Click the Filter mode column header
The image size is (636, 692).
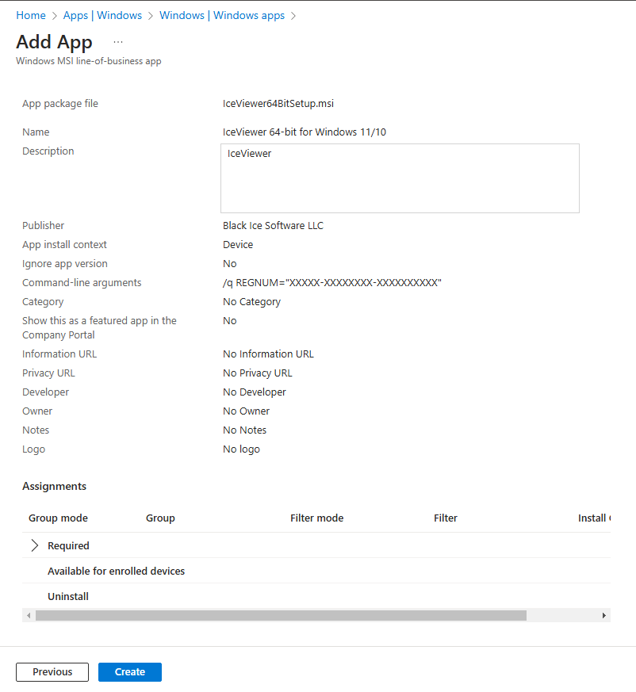point(316,518)
